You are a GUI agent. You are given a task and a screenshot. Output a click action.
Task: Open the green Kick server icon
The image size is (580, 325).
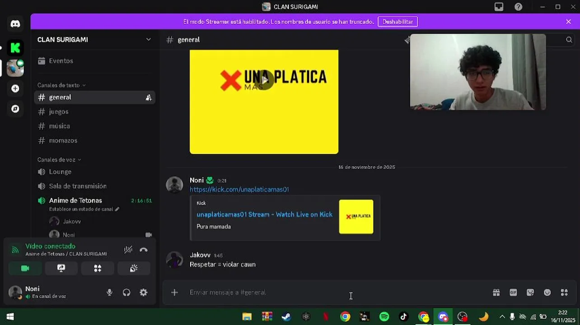pos(15,47)
